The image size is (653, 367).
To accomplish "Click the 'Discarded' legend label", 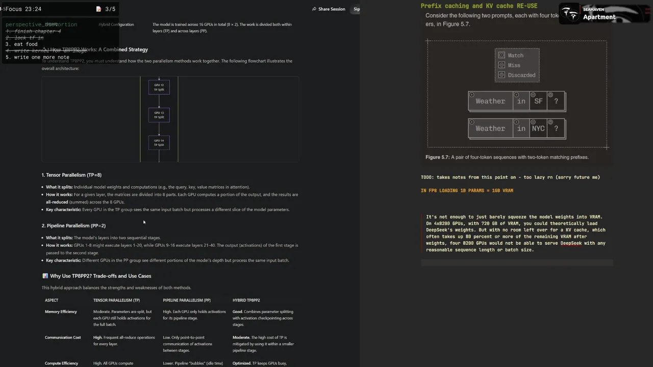I will tap(522, 75).
